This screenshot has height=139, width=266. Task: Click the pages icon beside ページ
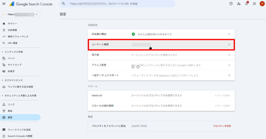click(x=4, y=58)
